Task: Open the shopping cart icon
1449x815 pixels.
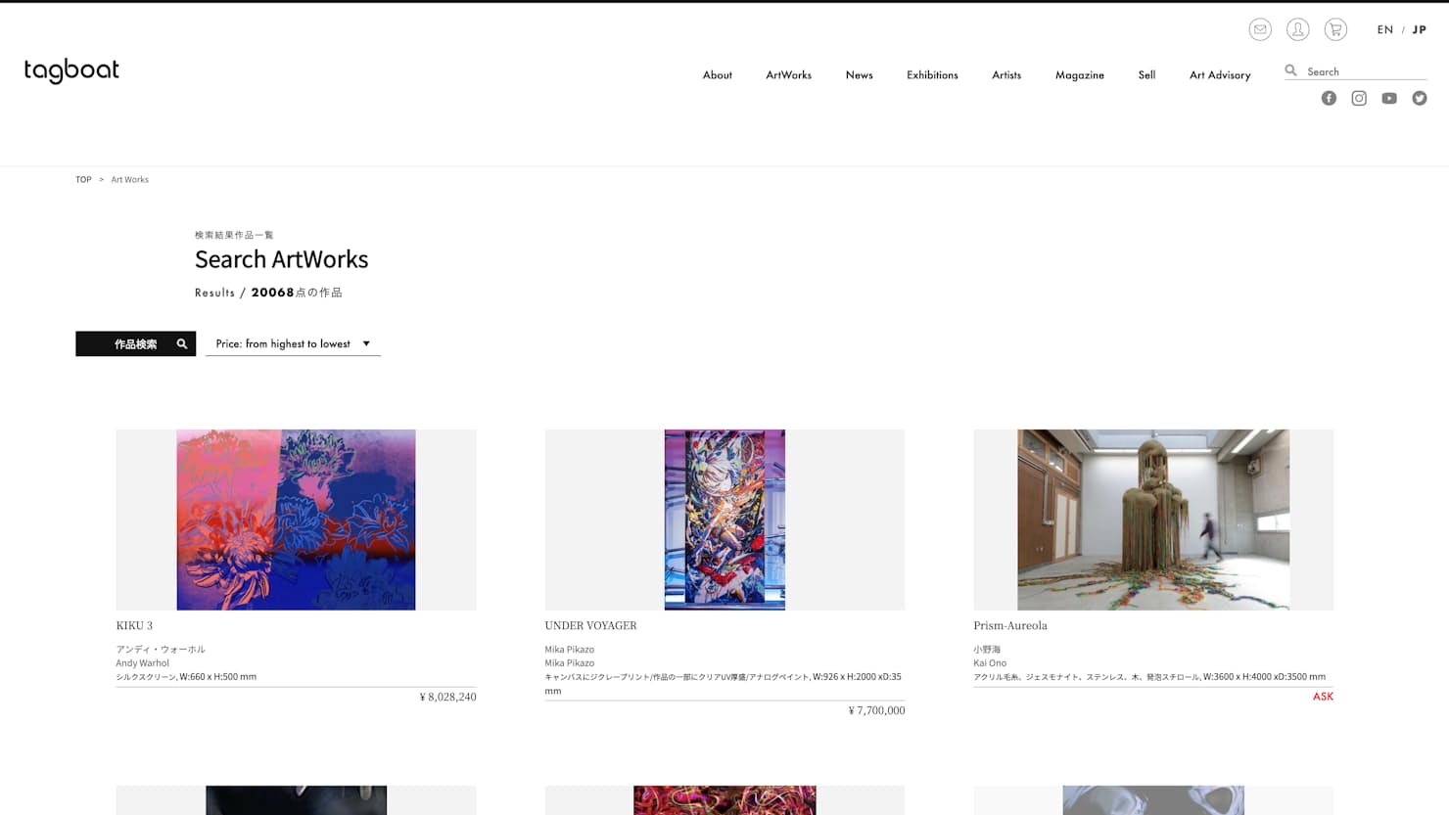Action: 1335,29
